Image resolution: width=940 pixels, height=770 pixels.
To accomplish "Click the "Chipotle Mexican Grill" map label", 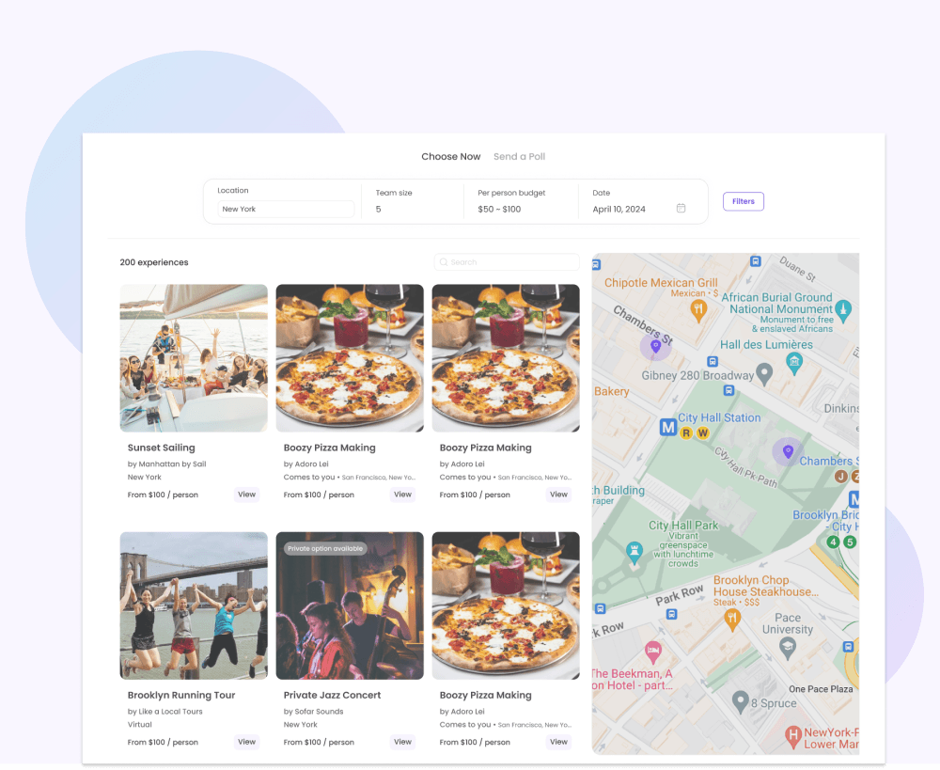I will 661,283.
